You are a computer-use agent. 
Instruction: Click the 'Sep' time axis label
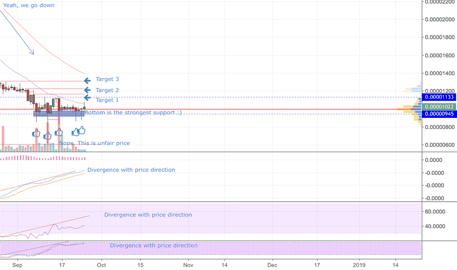pos(17,265)
